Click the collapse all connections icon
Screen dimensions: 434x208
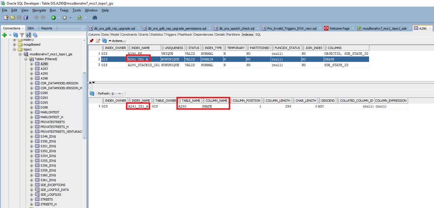35,35
